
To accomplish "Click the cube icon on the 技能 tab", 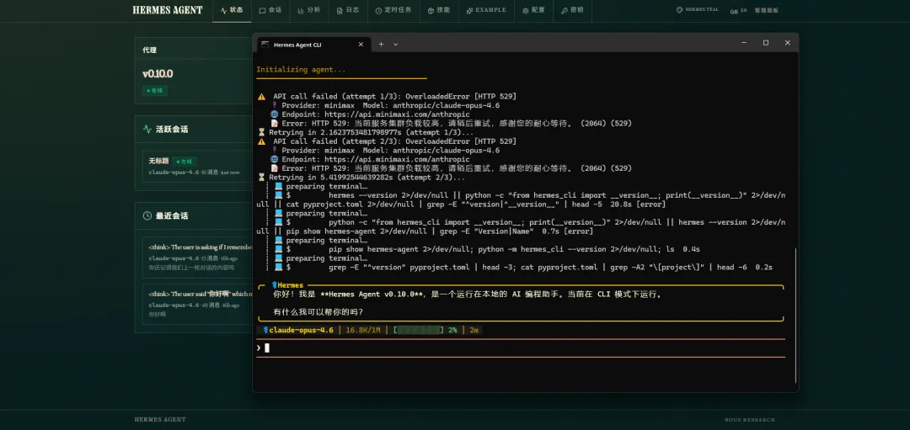I will 431,10.
